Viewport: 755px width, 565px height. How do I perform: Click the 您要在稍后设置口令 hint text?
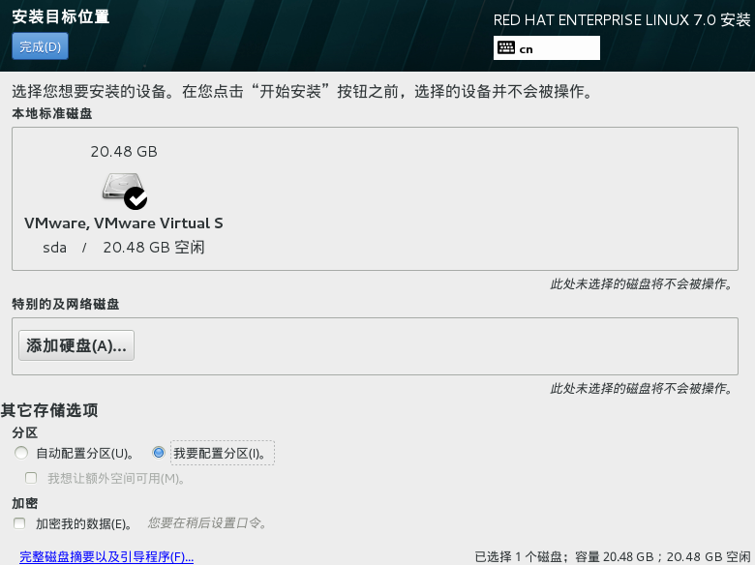pos(207,523)
